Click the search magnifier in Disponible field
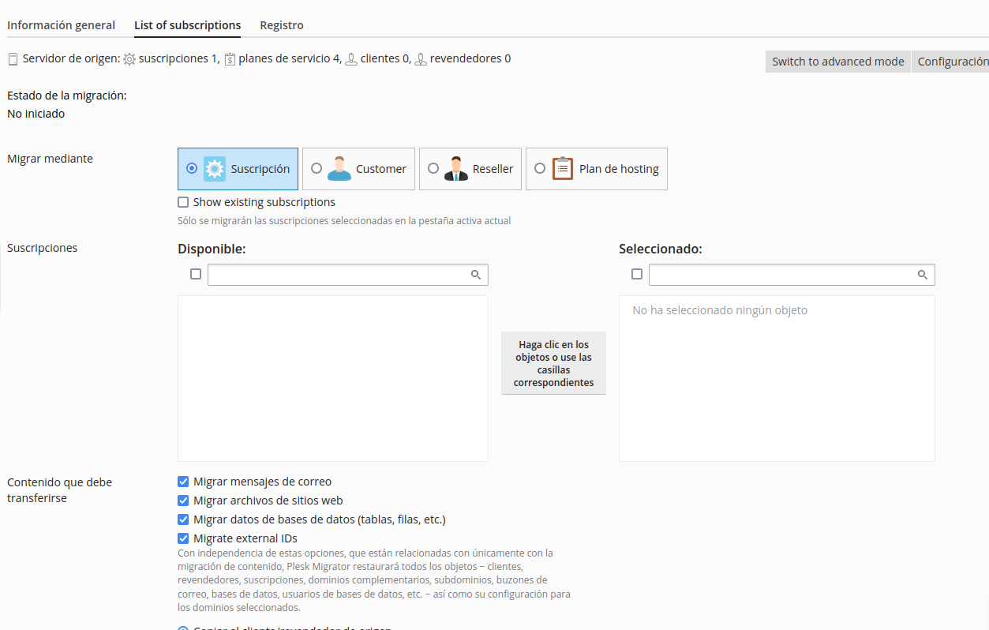989x630 pixels. [476, 275]
